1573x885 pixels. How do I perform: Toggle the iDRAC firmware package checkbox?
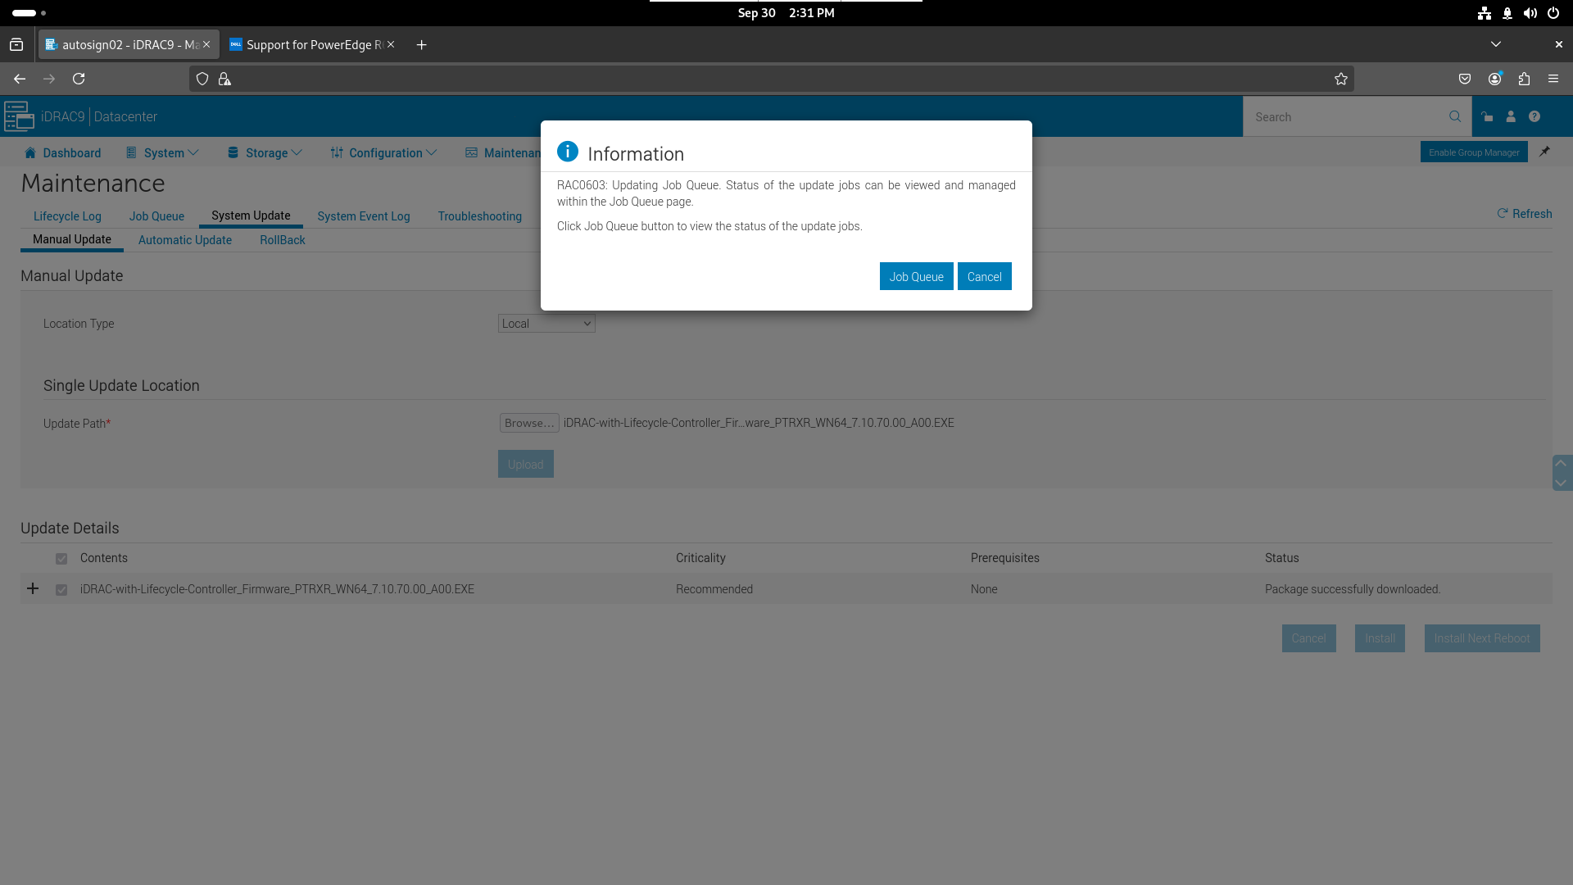(61, 590)
